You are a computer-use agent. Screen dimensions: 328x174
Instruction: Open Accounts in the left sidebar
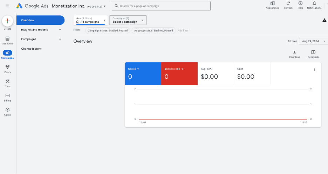(x=7, y=39)
